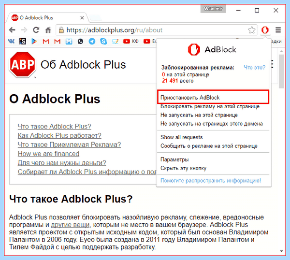Choose Не запускать на страницах этого домена
290x260 pixels.
[x=212, y=124]
